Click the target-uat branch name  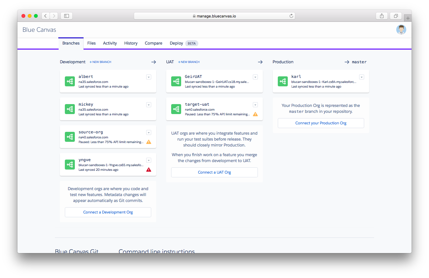point(197,104)
